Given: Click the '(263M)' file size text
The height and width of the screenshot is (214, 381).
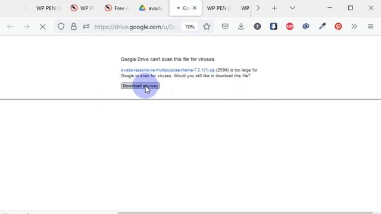Looking at the screenshot, I should [222, 70].
